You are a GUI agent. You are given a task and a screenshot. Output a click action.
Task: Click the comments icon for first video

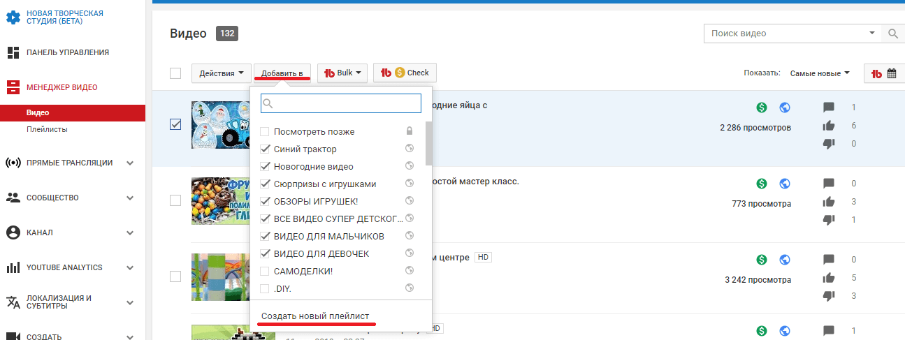[829, 108]
